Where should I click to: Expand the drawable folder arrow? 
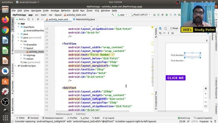click(21, 44)
